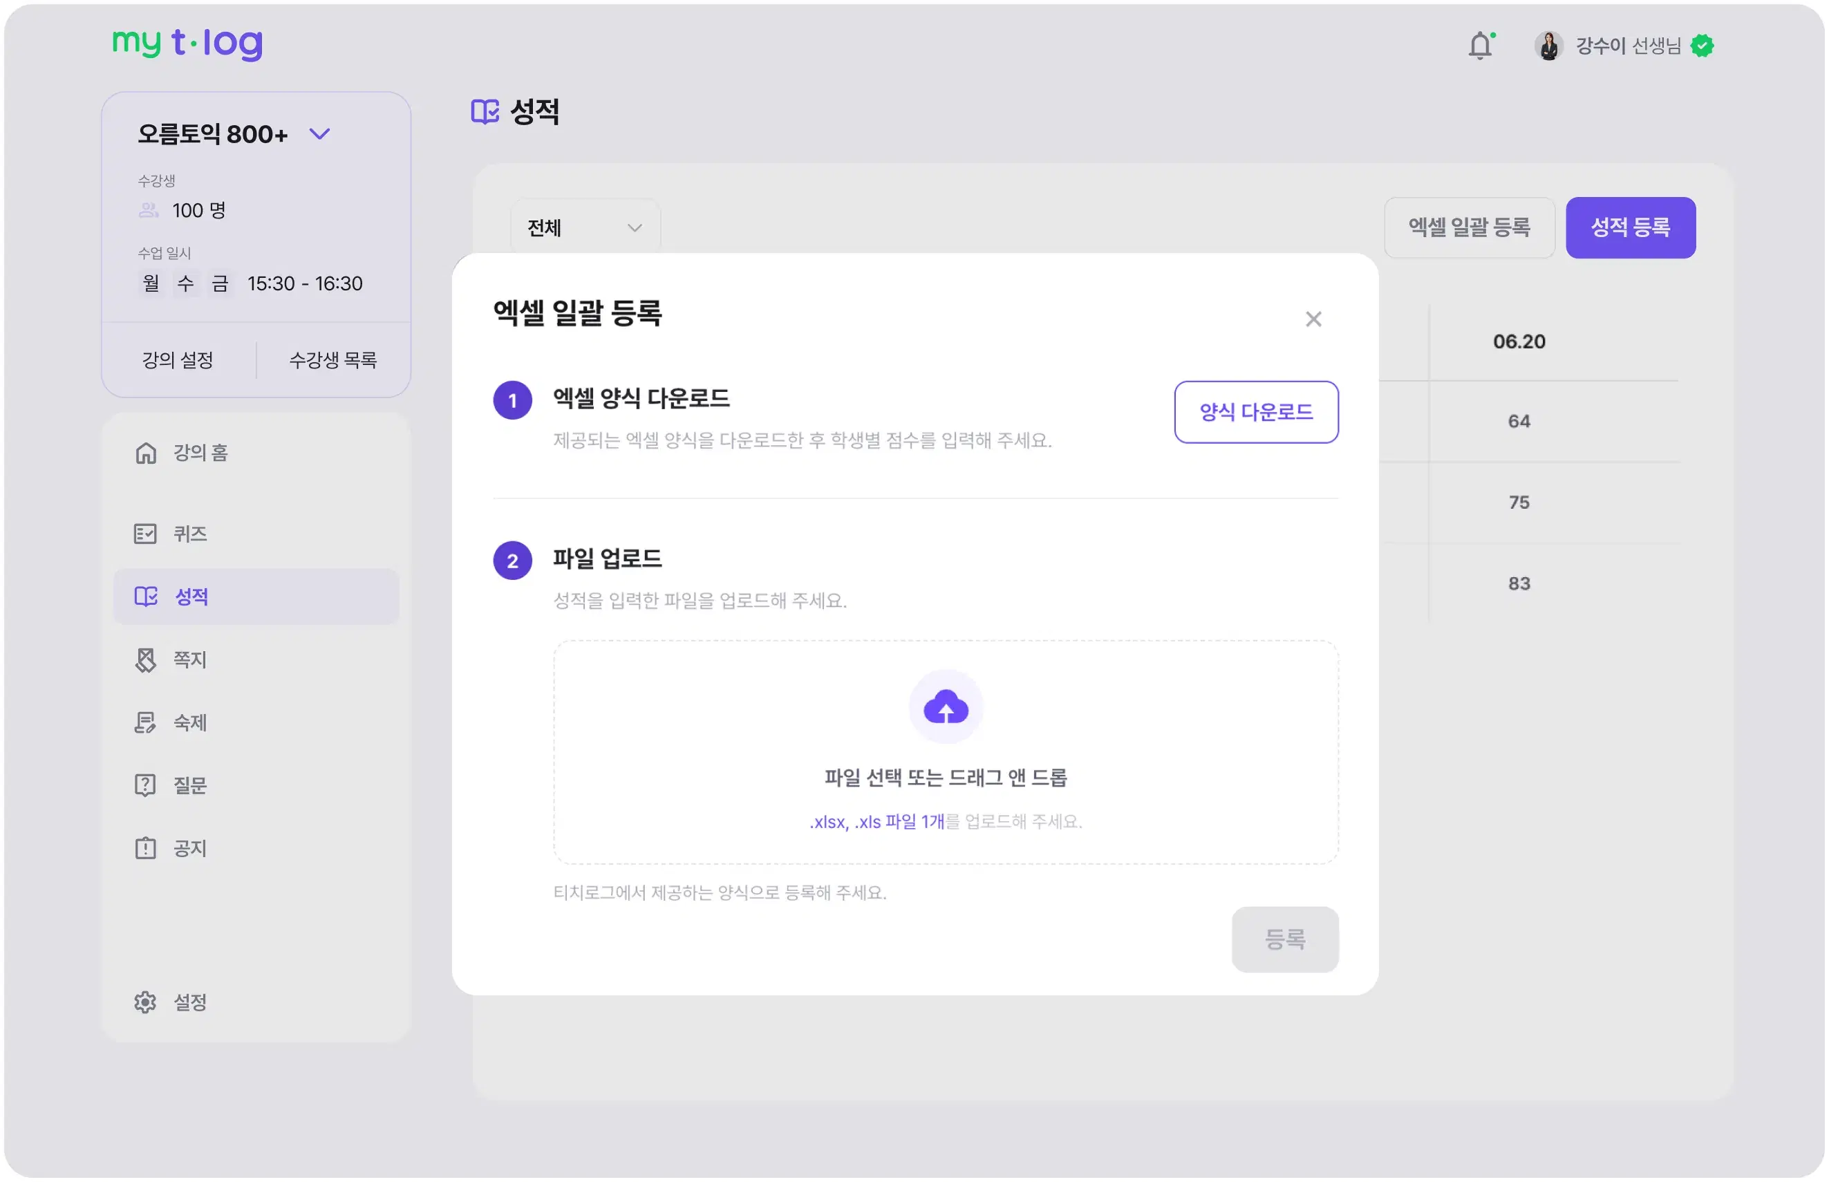Open the 설정 menu item
Screen dimensions: 1829x1182
[x=256, y=1002]
